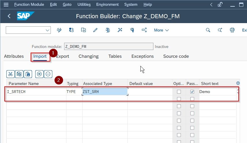Image resolution: width=247 pixels, height=143 pixels.
Task: Click Default value cell for I_SRTECH
Action: pos(150,92)
